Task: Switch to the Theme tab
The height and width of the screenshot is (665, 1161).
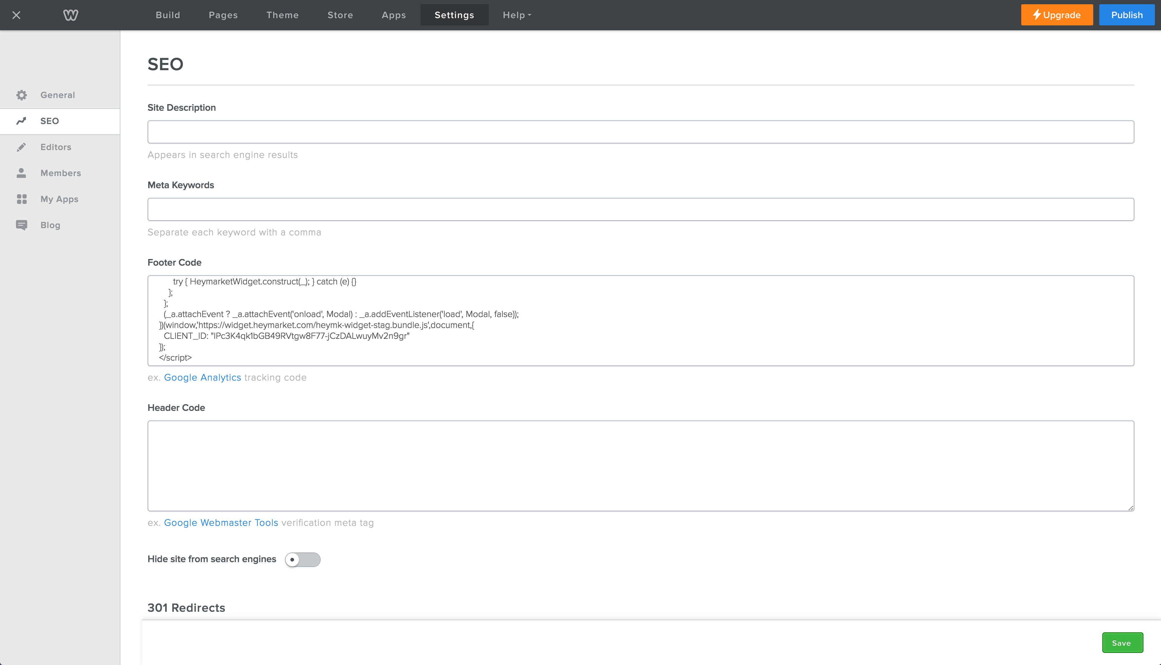Action: (x=283, y=15)
